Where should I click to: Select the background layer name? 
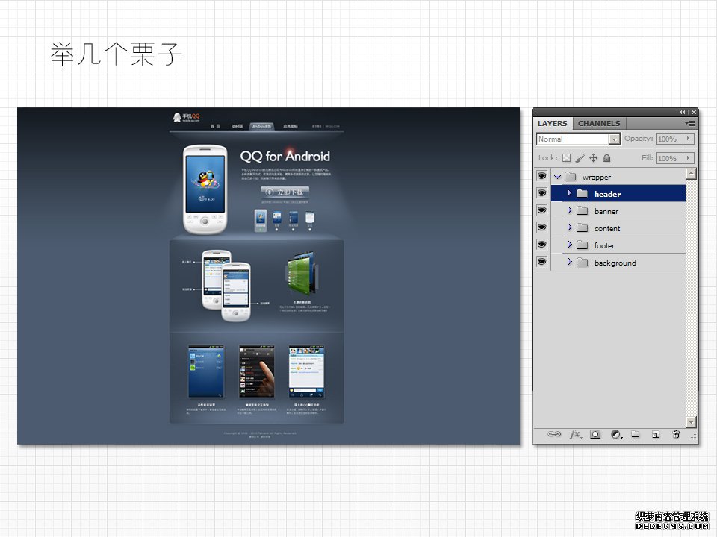pyautogui.click(x=615, y=263)
